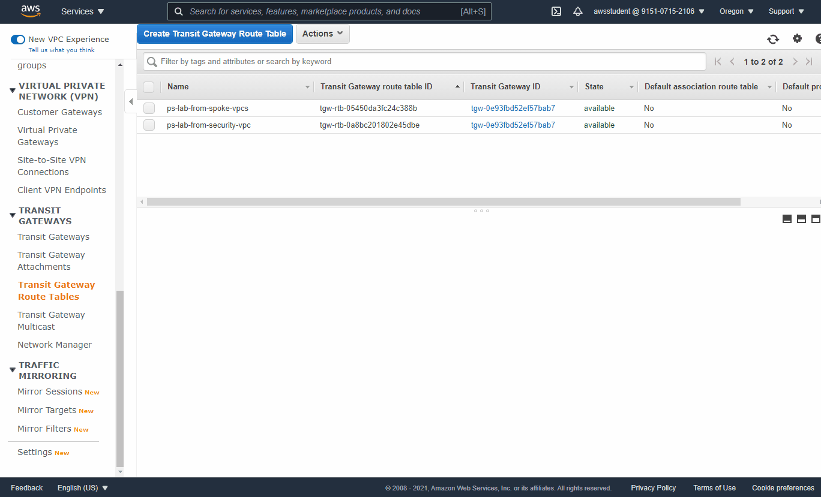This screenshot has width=821, height=497.
Task: Click the pane resize handle dots
Action: point(481,210)
